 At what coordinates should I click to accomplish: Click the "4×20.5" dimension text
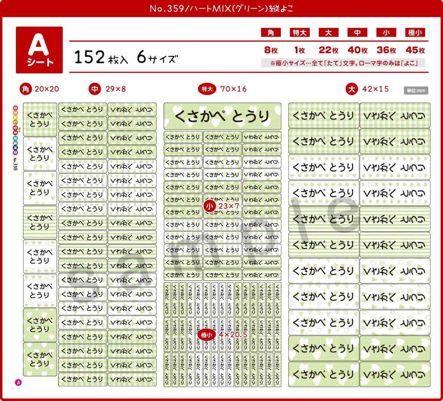[x=233, y=335]
